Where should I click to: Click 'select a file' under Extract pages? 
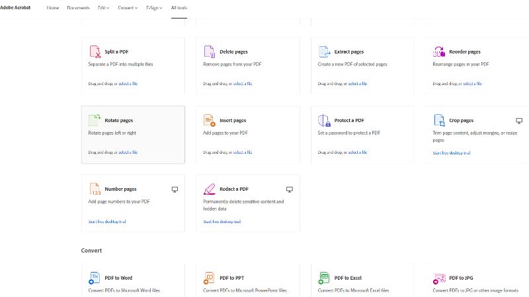[357, 84]
